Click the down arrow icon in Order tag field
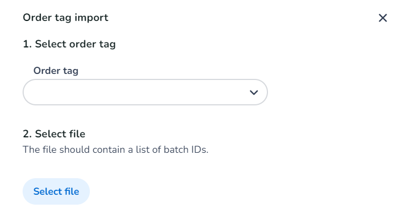The height and width of the screenshot is (219, 413). click(x=254, y=93)
